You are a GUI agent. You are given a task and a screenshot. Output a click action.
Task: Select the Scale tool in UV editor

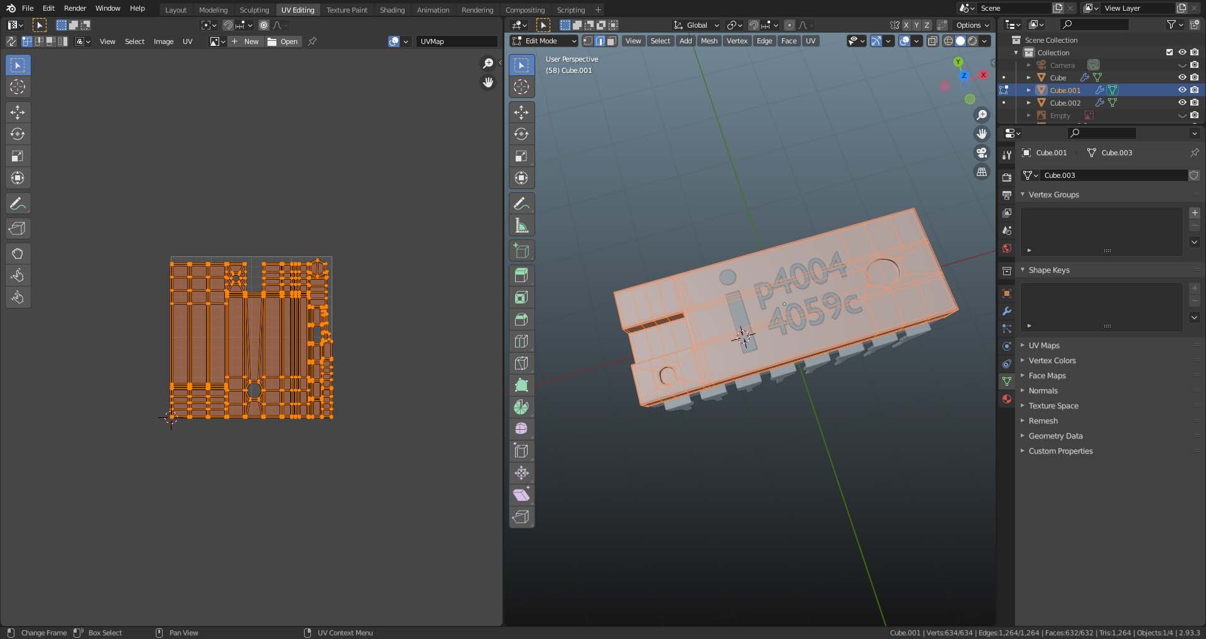18,156
